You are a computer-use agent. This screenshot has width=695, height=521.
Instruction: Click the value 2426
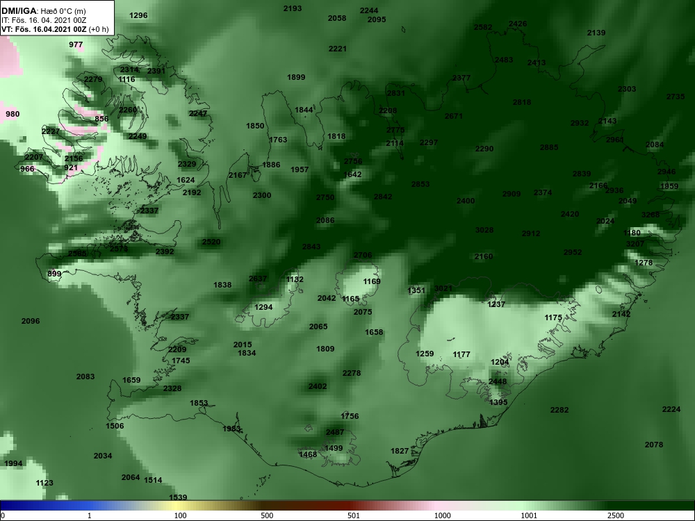[x=518, y=24]
